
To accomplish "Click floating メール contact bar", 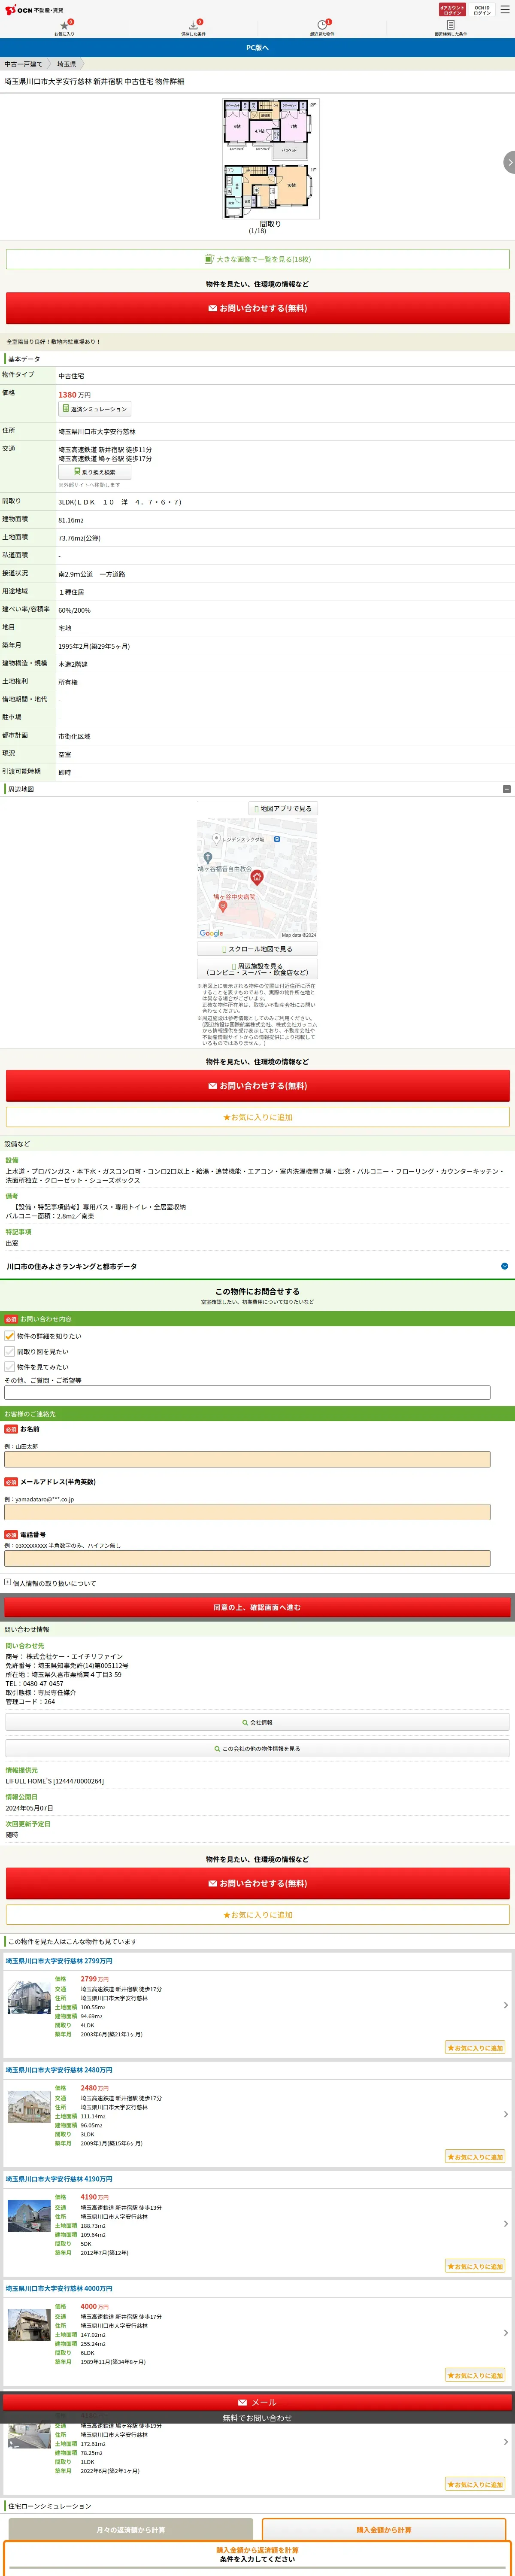I will coord(257,2402).
